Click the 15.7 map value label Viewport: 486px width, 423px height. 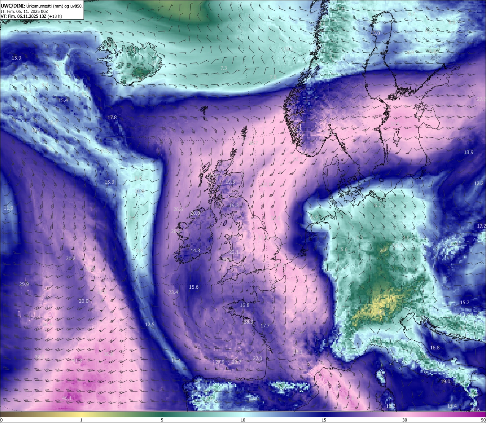(x=465, y=303)
